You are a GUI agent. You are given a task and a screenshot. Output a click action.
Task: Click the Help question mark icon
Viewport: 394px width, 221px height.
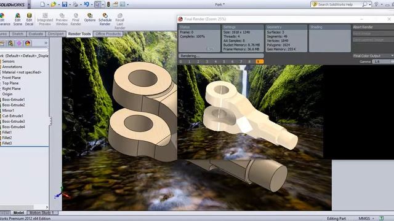[376, 4]
